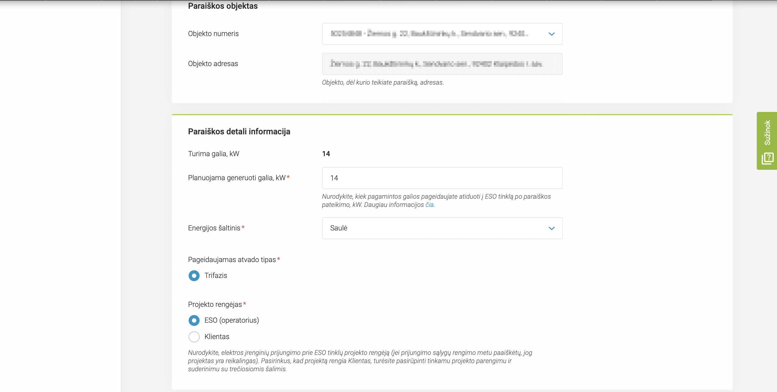Click the ESO (operatorius) label text
The image size is (777, 392).
click(x=232, y=320)
